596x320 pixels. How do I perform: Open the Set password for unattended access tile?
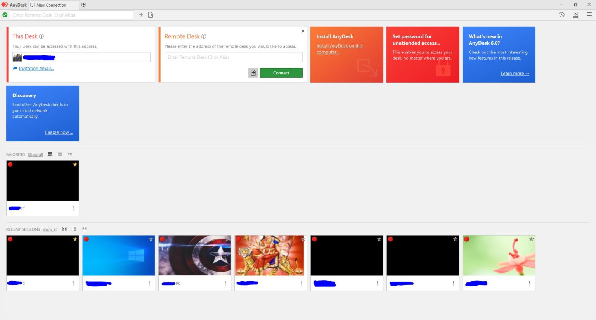pos(423,54)
